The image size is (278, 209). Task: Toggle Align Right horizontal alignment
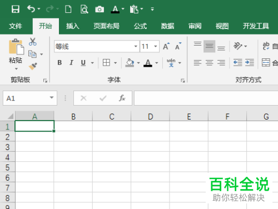[x=221, y=63]
